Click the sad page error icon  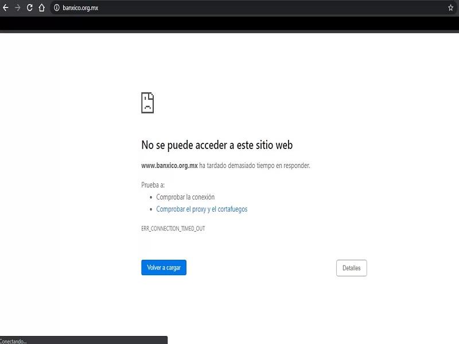pyautogui.click(x=147, y=103)
